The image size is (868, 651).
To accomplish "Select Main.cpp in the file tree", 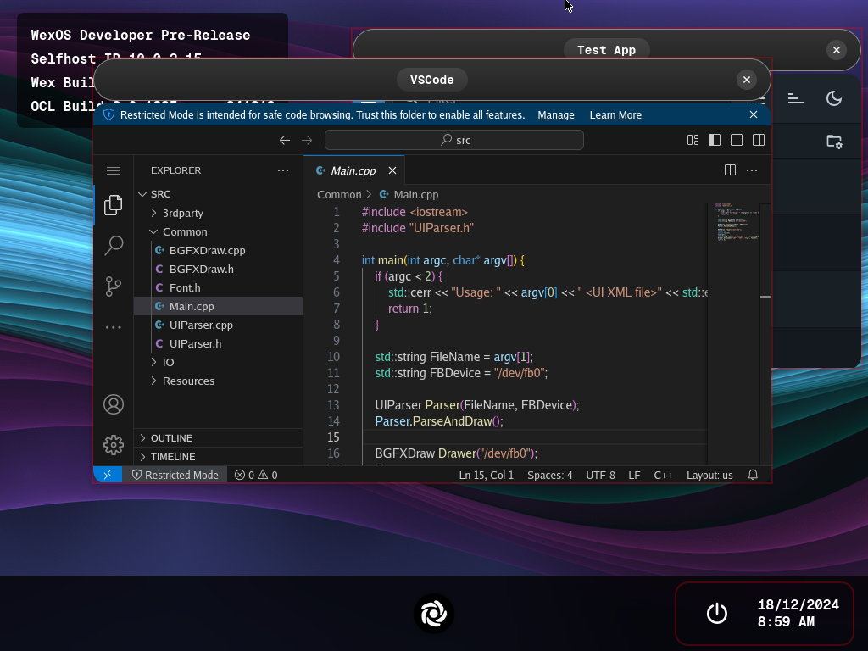I will tap(218, 306).
